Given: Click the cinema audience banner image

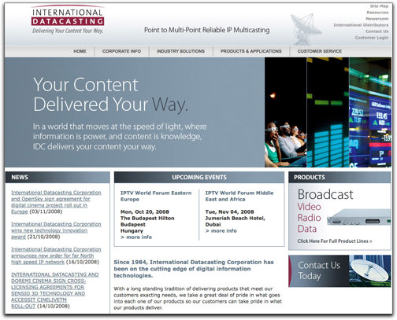Looking at the screenshot, I should click(x=285, y=112).
